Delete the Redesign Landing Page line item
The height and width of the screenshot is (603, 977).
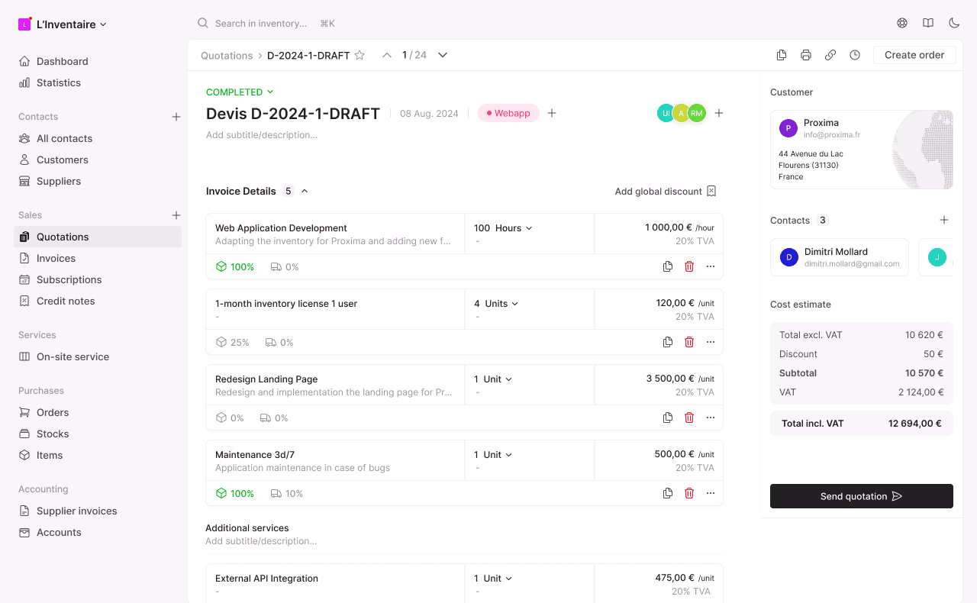[689, 418]
